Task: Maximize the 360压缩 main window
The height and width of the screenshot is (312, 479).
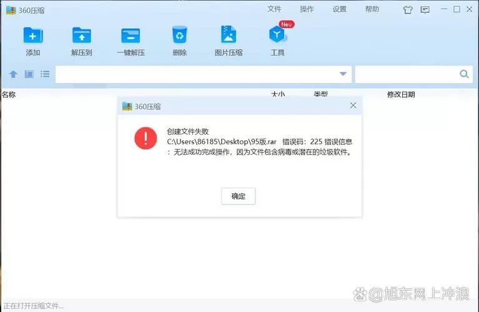Action: [457, 9]
